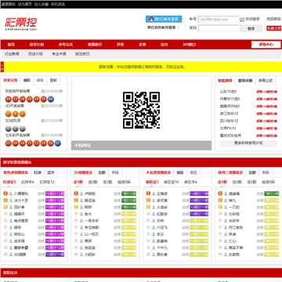Click the QR code image
Viewport: 282px width, 282px height.
[x=141, y=110]
